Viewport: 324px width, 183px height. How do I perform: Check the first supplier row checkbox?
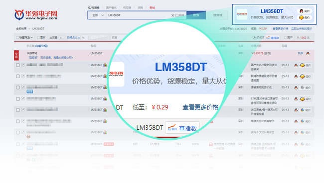(x=18, y=65)
